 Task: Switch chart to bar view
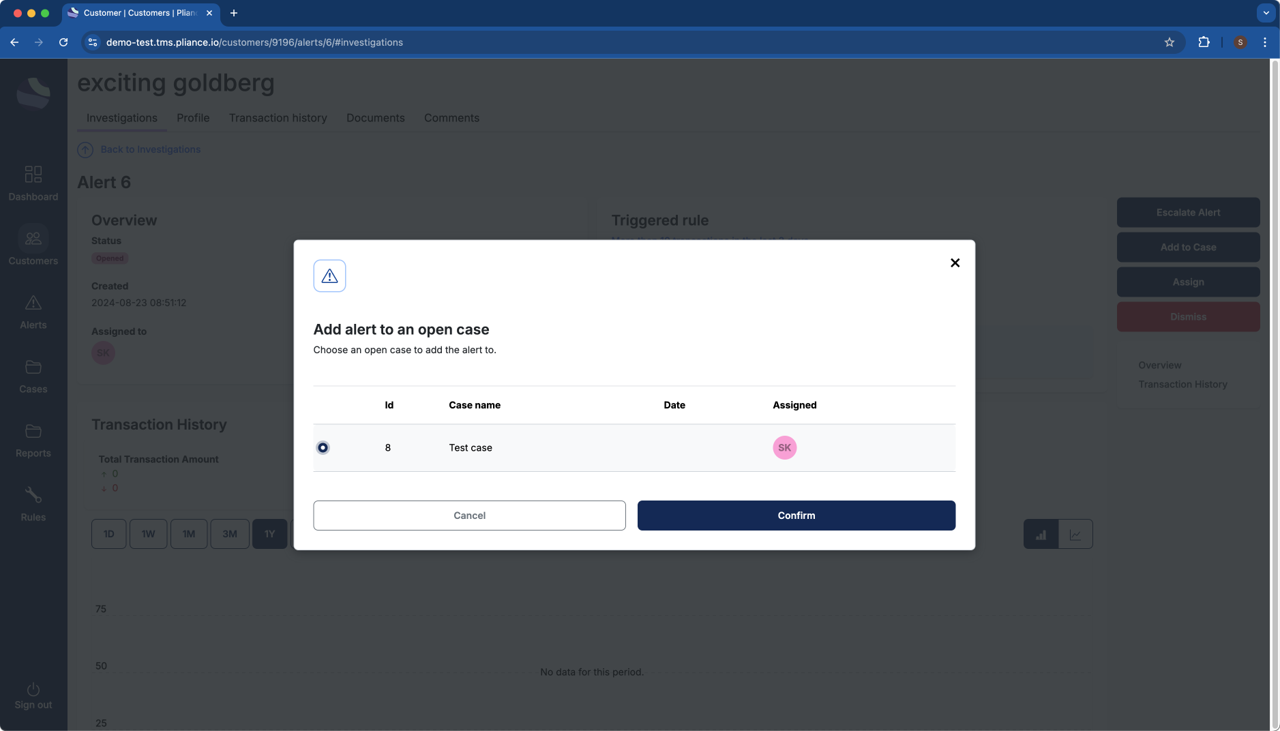pos(1041,534)
